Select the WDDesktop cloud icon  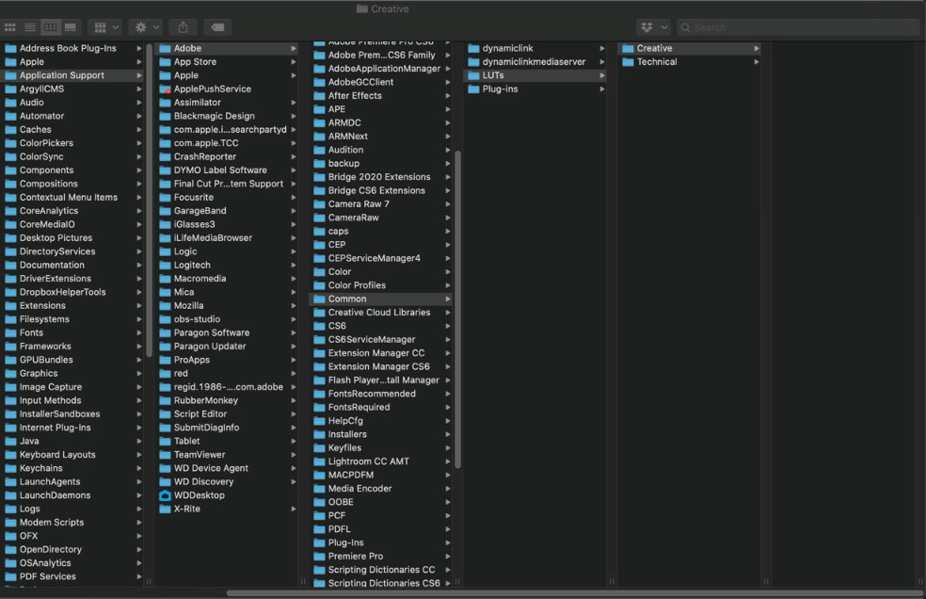click(x=168, y=494)
